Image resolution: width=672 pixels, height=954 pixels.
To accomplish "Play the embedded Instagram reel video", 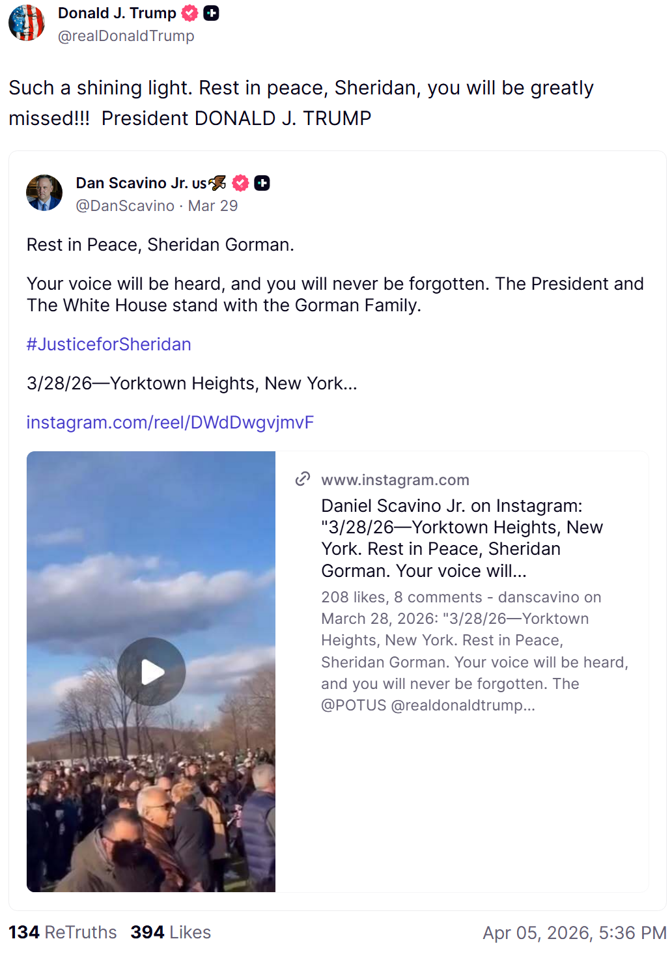I will tap(151, 671).
